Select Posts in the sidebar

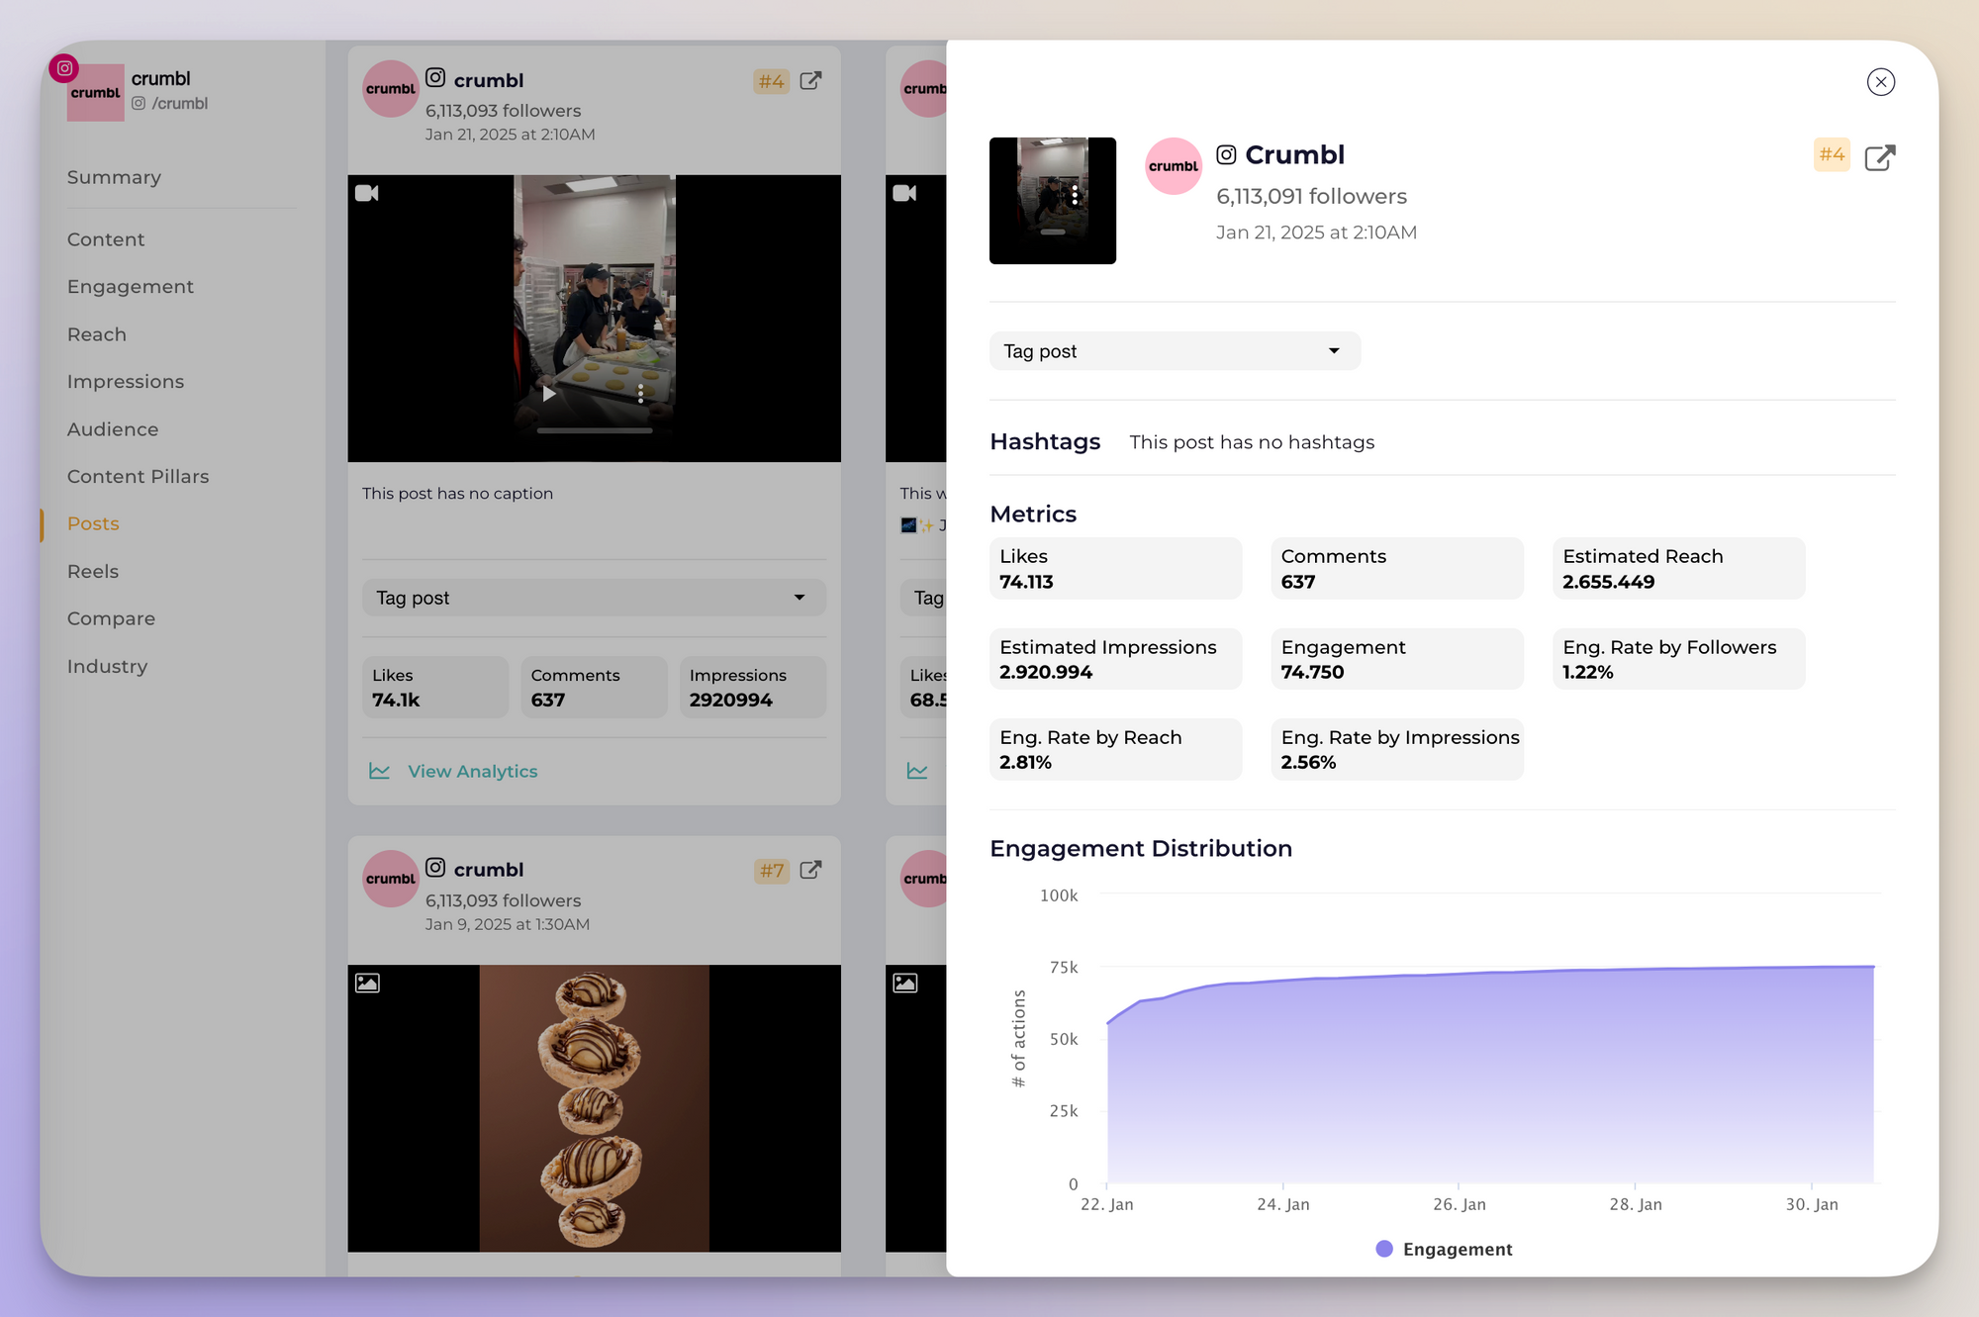pos(93,524)
